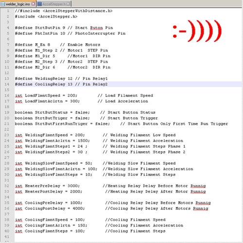The height and width of the screenshot is (243, 243).
Task: Click on 'CoolingRelay' in highlighted line
Action: pyautogui.click(x=50, y=84)
